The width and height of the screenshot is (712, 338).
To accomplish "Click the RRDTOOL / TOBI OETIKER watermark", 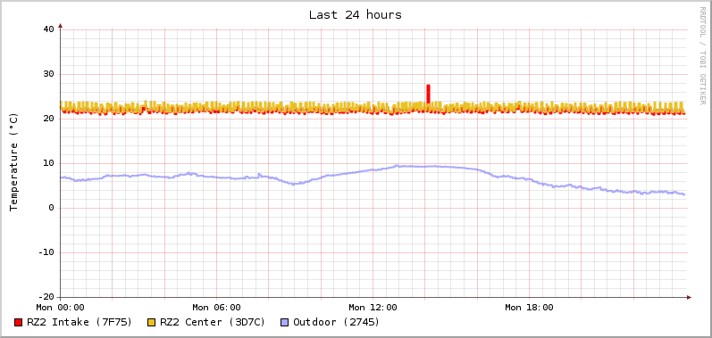I will tap(702, 55).
